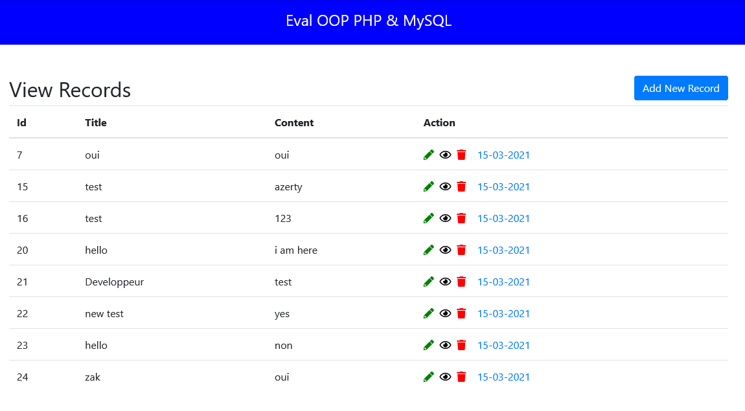This screenshot has height=411, width=745.
Task: Open the 15-03-2021 date link for record 16
Action: [503, 218]
